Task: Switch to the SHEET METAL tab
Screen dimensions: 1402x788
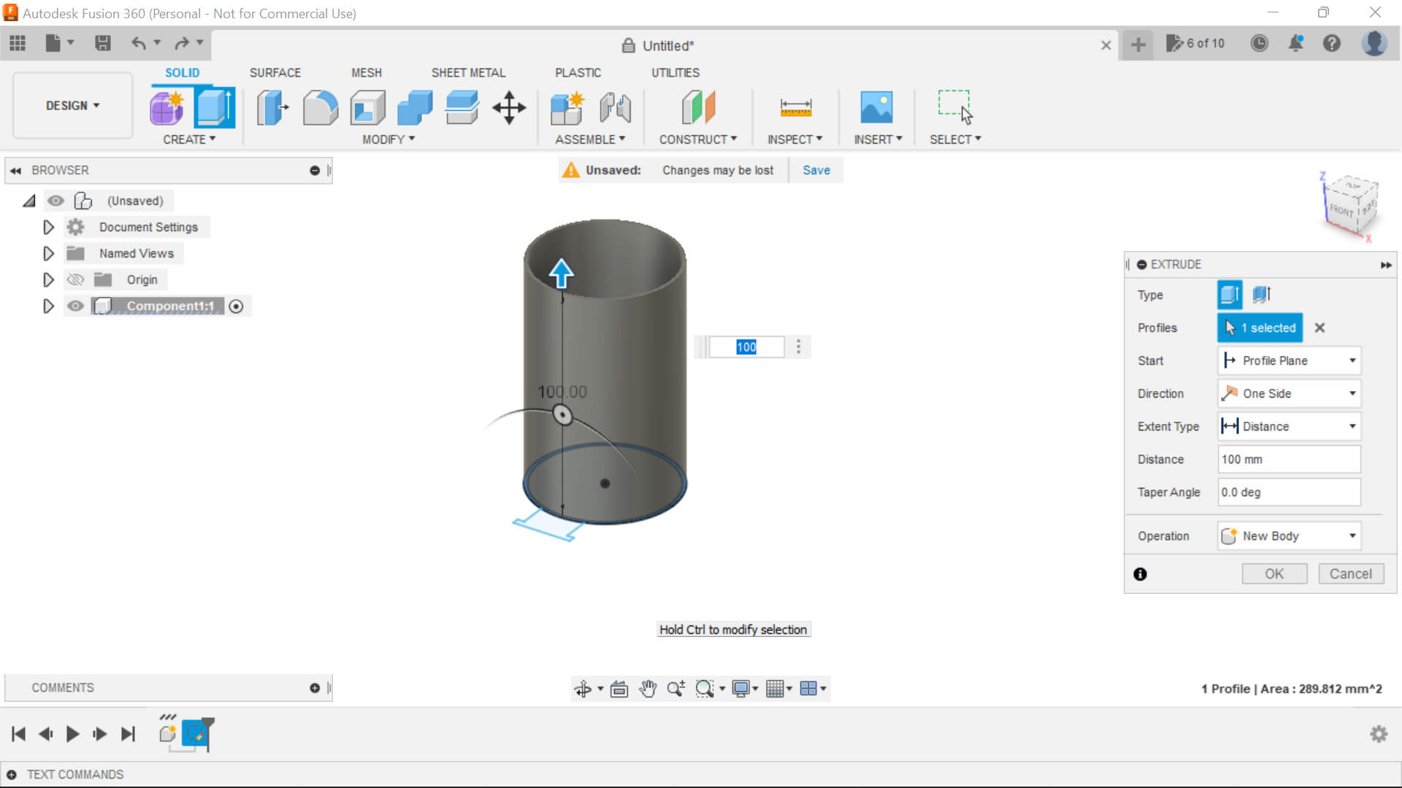Action: (x=468, y=72)
